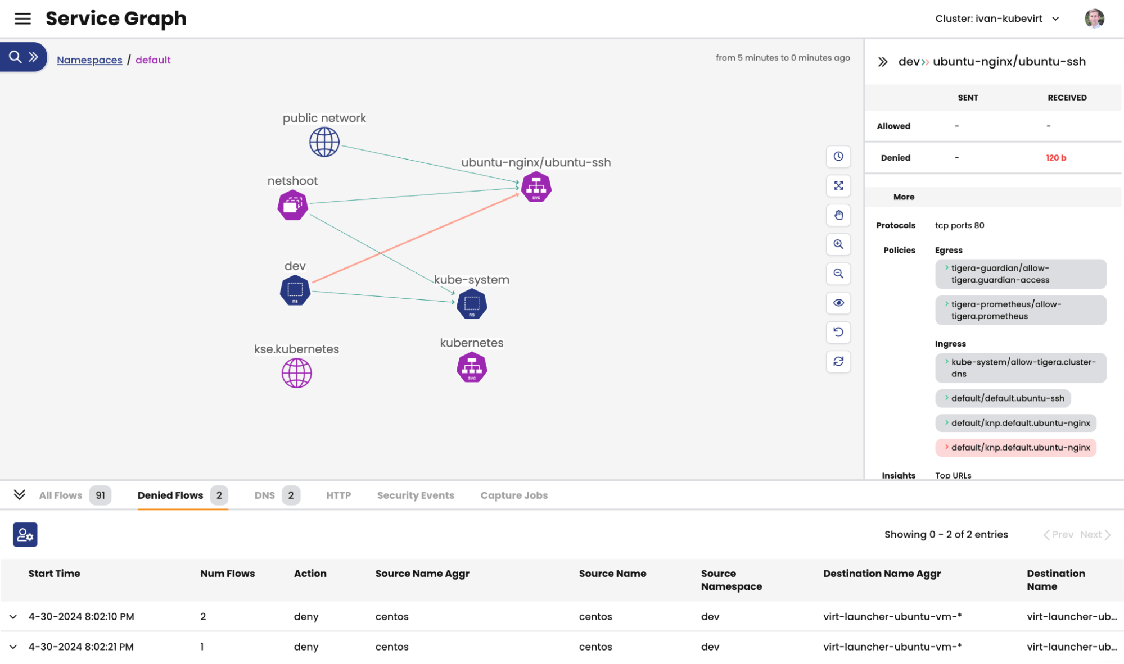Click the search magnifier icon
The height and width of the screenshot is (664, 1124).
point(15,57)
